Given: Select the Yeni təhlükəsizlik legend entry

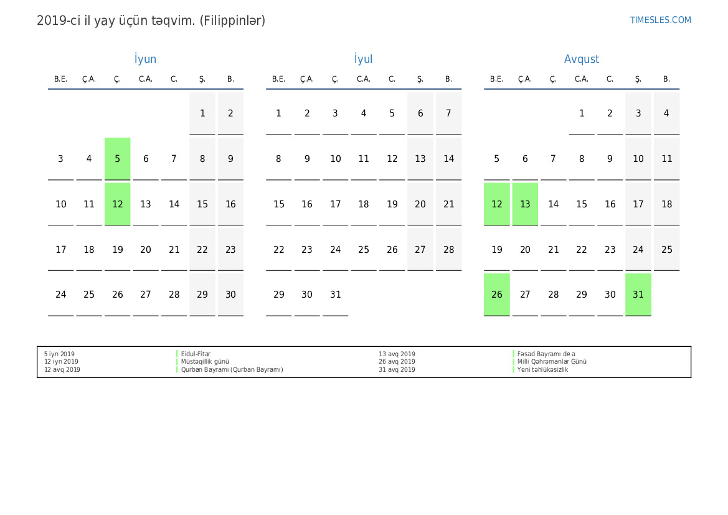Looking at the screenshot, I should [542, 370].
